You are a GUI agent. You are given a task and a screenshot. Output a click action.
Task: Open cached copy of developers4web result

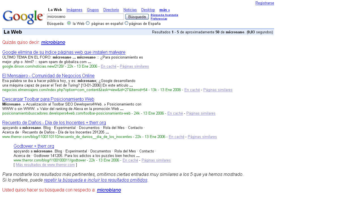coord(175,113)
